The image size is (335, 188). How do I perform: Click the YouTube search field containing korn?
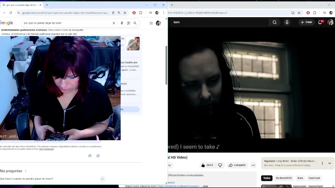(220, 22)
